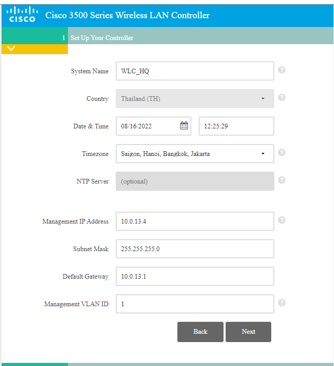Open the calendar date picker icon
This screenshot has width=334, height=366.
[x=184, y=125]
